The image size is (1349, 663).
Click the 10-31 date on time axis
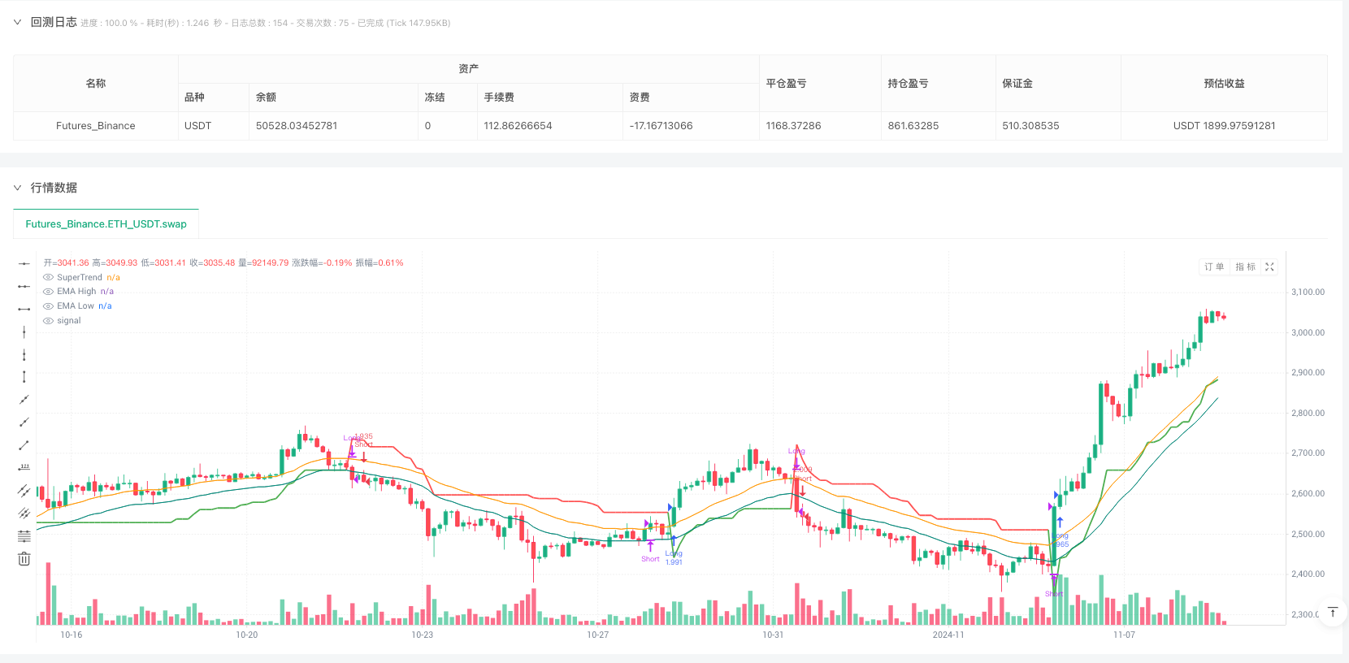click(773, 635)
